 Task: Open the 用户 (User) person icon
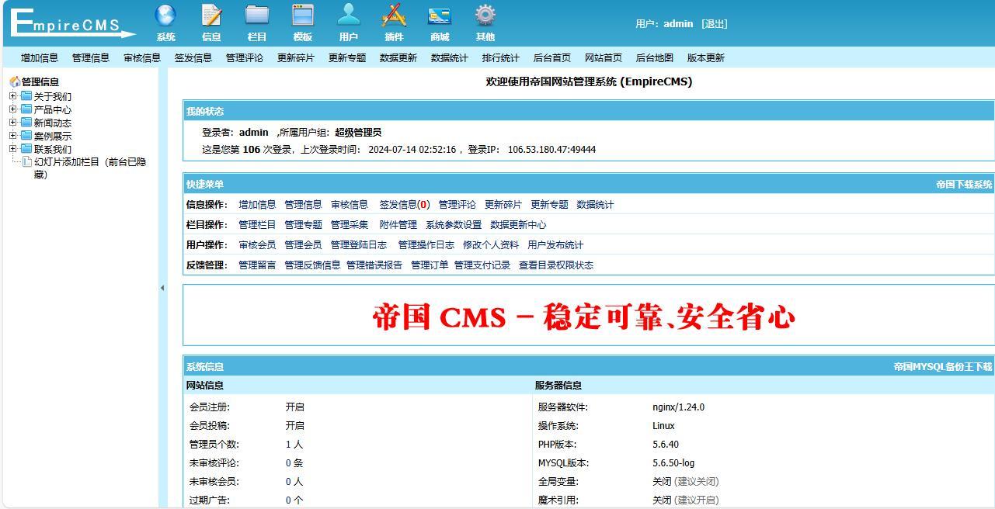[x=349, y=16]
